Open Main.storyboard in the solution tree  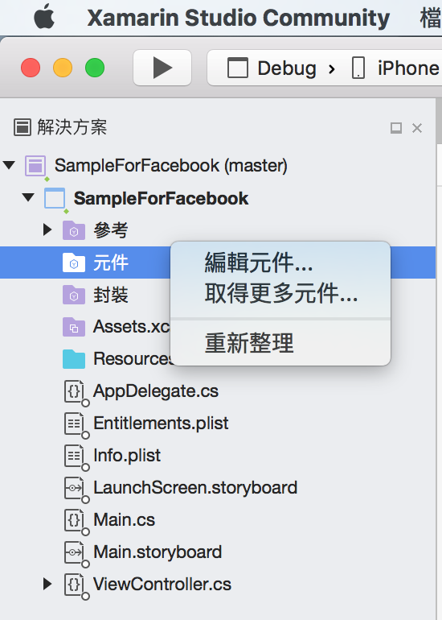click(158, 552)
